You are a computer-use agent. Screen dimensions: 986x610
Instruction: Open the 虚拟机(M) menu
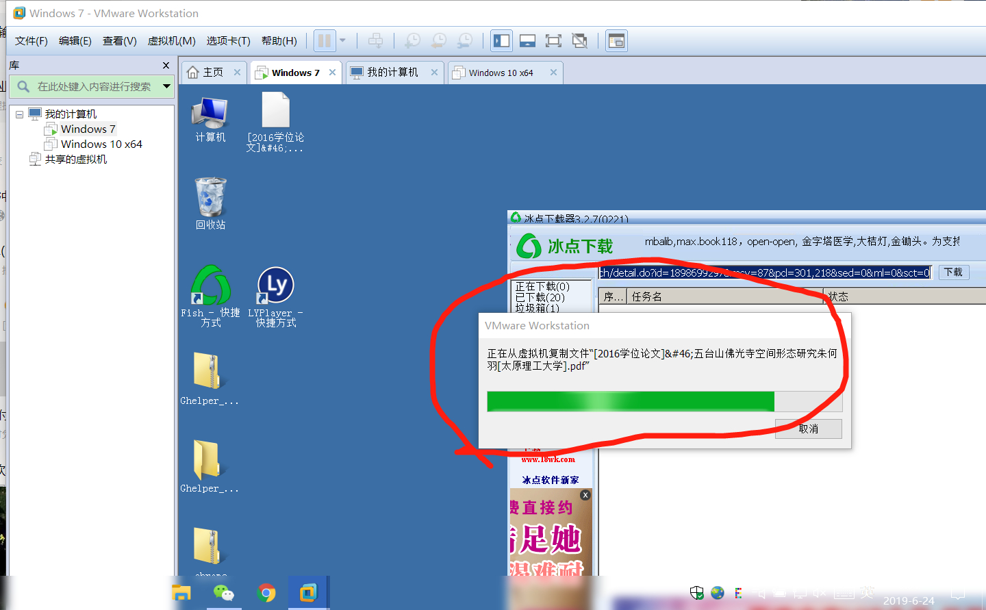pos(172,41)
